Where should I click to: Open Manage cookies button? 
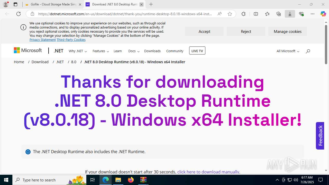[x=288, y=31]
